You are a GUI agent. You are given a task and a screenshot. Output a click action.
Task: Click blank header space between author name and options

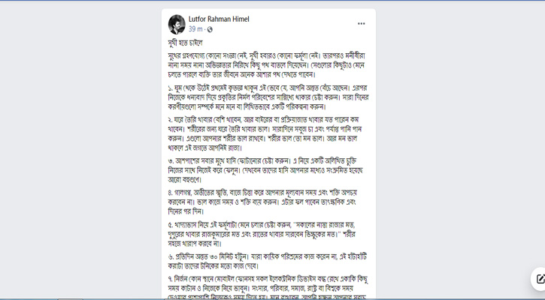301,23
